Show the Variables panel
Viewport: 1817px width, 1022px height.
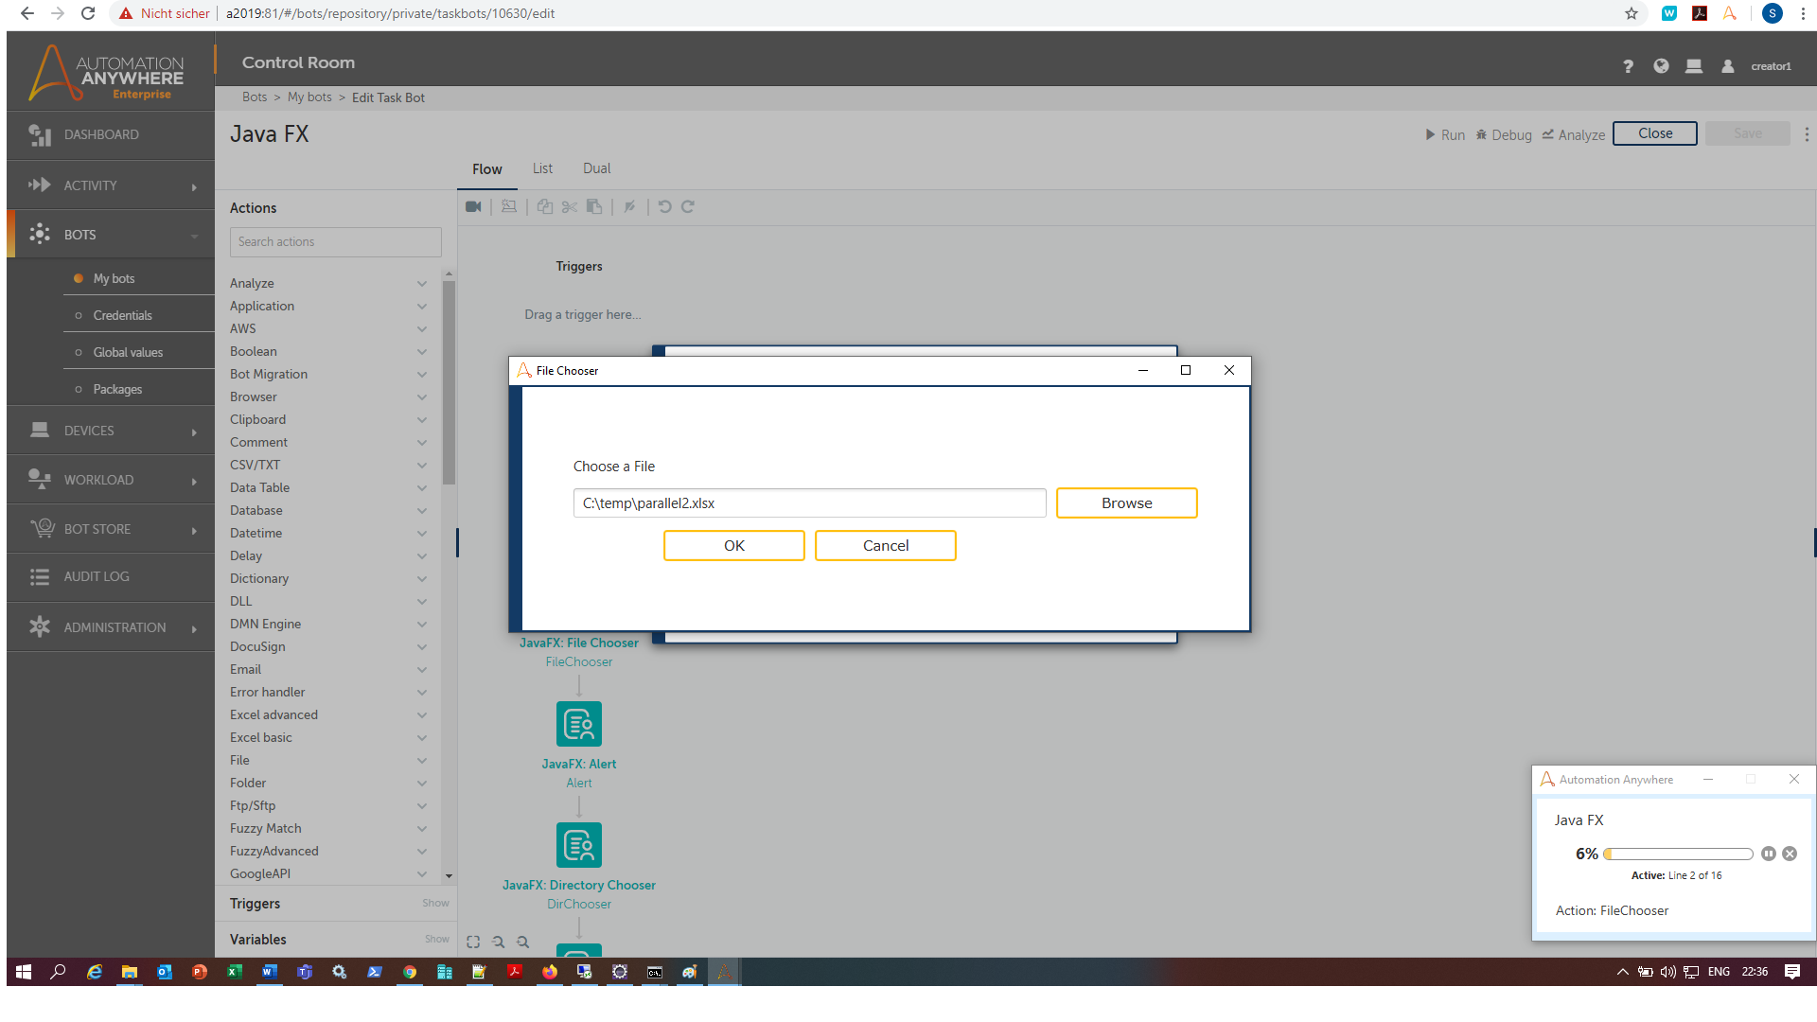(x=436, y=939)
